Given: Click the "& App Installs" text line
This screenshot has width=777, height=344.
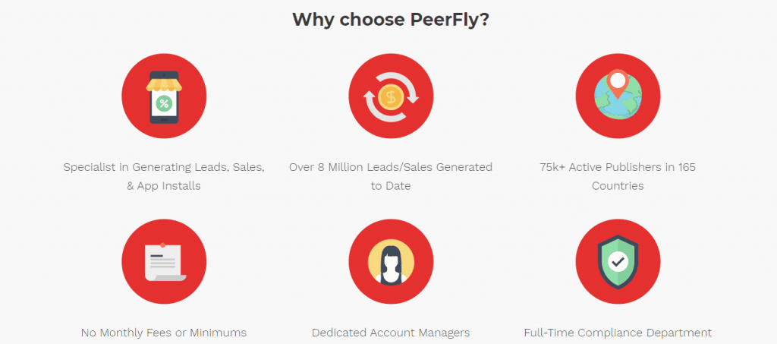Looking at the screenshot, I should pyautogui.click(x=164, y=186).
